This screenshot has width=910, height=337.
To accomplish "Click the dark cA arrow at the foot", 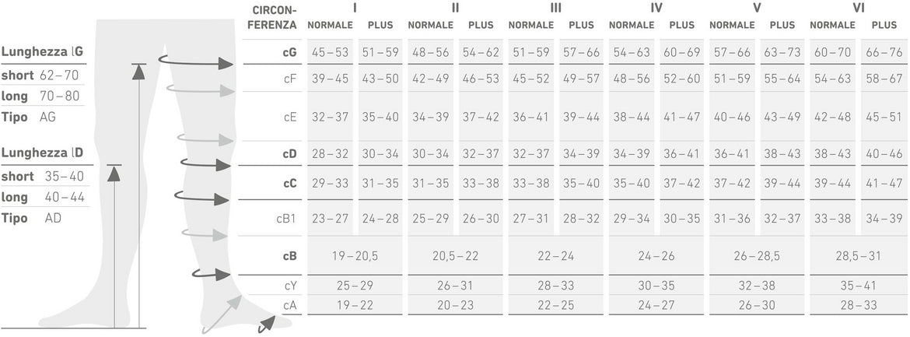I will coord(267,322).
